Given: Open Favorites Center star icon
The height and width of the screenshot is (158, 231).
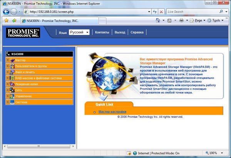Looking at the screenshot, I should click(x=6, y=21).
